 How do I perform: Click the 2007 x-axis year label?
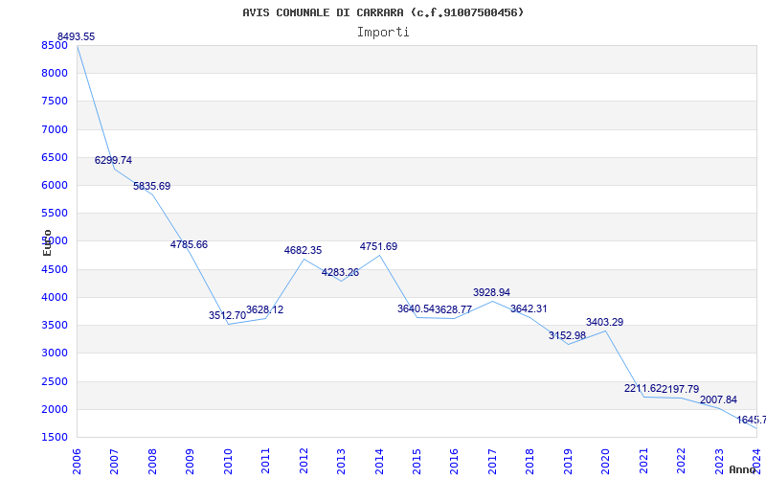114,461
